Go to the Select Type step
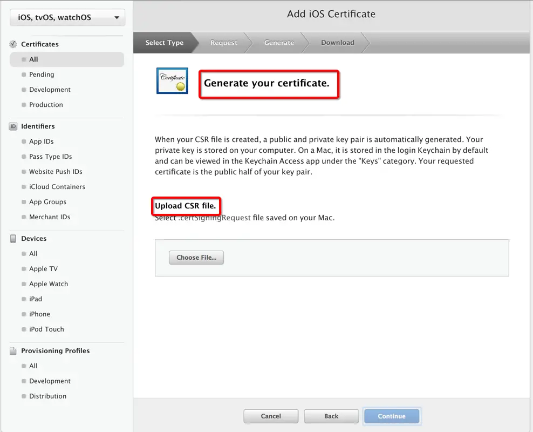 tap(165, 43)
